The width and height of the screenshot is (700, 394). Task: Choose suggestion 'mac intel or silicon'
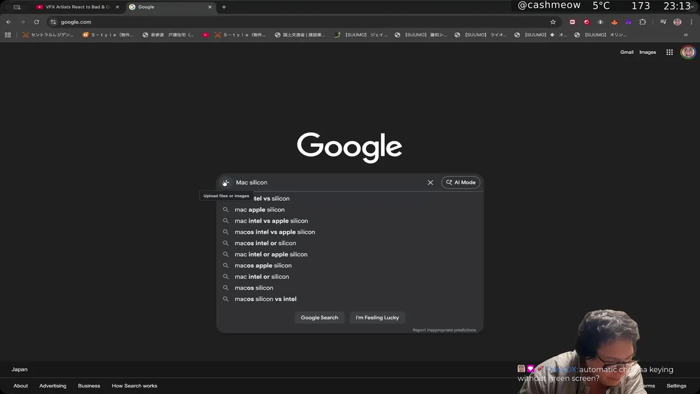tap(350, 276)
